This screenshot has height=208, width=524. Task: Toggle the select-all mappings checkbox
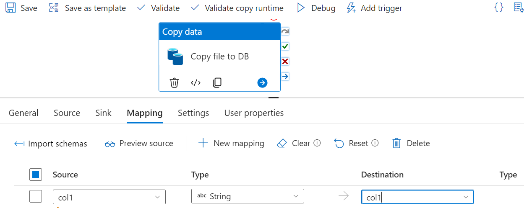pos(36,175)
